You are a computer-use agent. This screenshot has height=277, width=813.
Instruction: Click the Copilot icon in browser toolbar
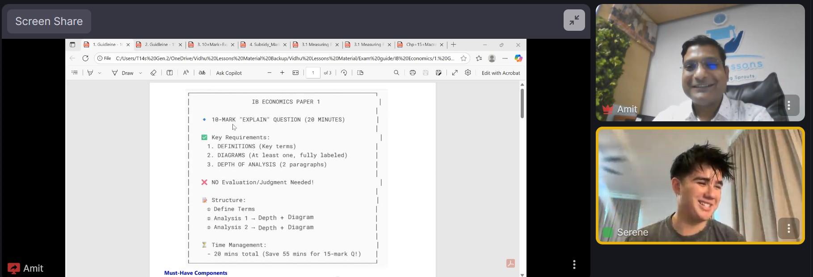(x=518, y=58)
